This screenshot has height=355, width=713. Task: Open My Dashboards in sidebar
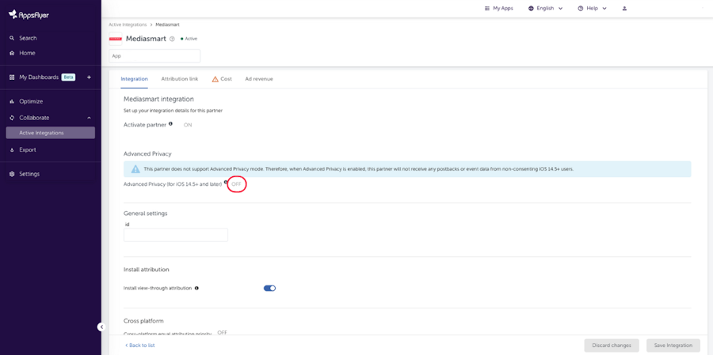[x=39, y=77]
